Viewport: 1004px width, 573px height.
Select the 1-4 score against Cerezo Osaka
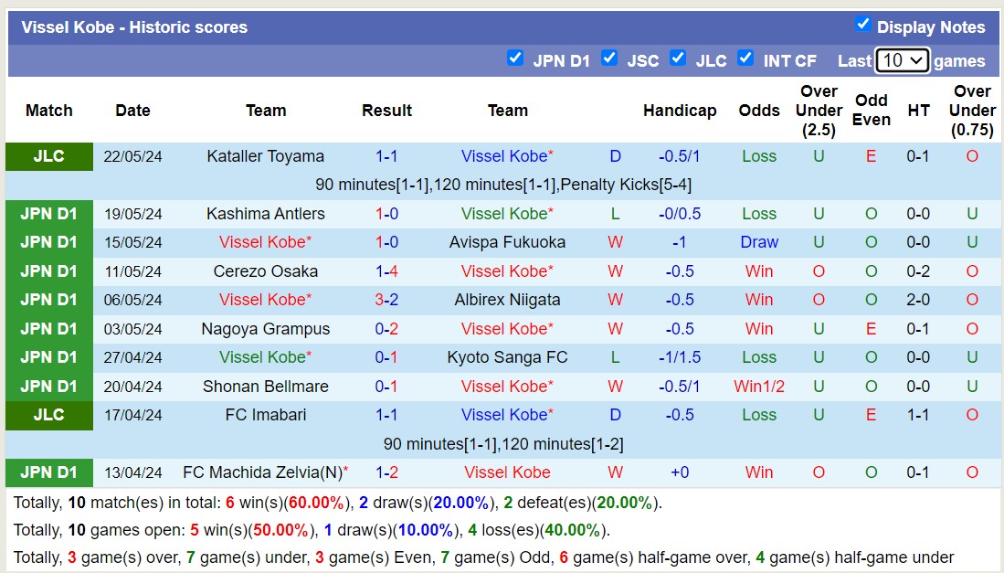pos(386,271)
